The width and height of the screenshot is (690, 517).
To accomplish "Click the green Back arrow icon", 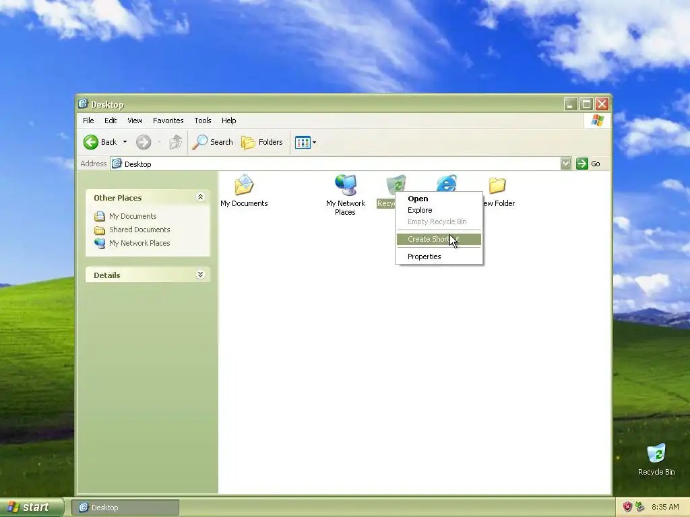I will coord(91,142).
